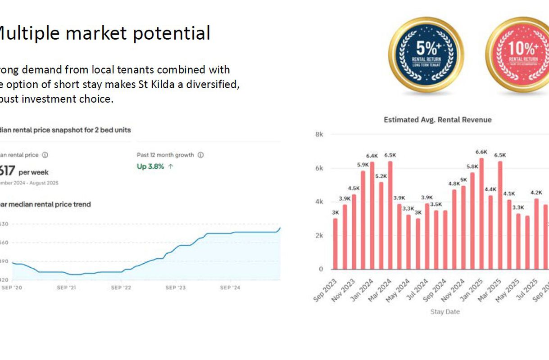
Task: Click the SEP '23 label on the trend chart
Action: (175, 288)
